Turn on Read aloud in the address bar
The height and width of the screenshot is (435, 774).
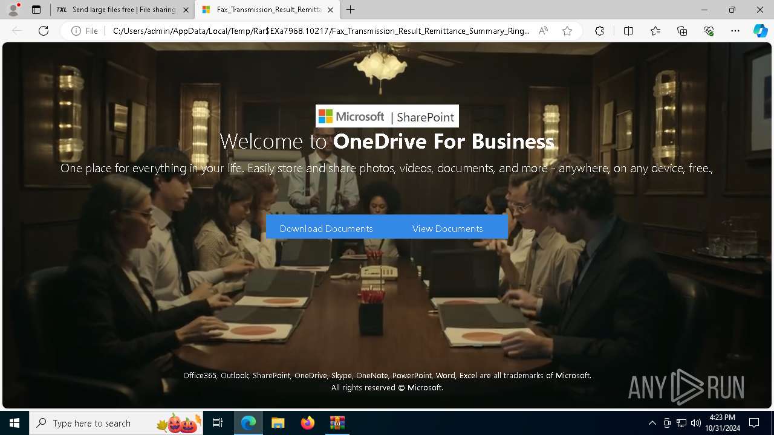pyautogui.click(x=543, y=31)
